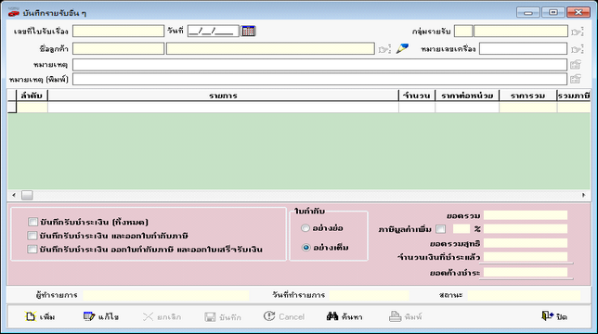Click the VAT percent input box
598x334 pixels.
(x=461, y=229)
